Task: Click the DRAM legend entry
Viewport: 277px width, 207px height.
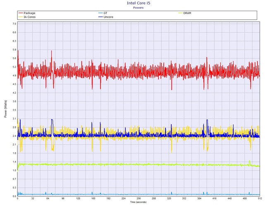Action: [185, 13]
